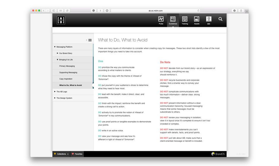Select Primary Messaging in sidebar
The image size is (279, 166).
(x=67, y=66)
